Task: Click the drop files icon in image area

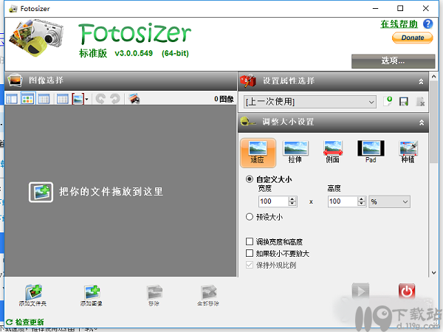Action: pyautogui.click(x=41, y=192)
